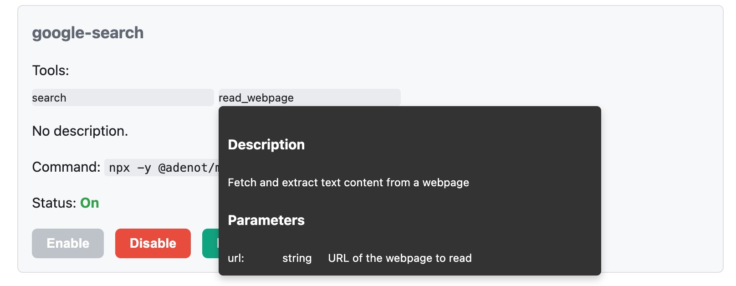Click the npx command code snippet
Screen dimensions: 736x286
162,168
